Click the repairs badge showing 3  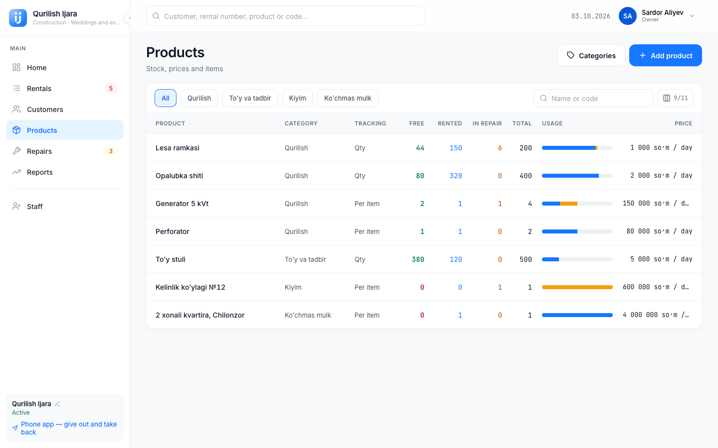pyautogui.click(x=111, y=151)
